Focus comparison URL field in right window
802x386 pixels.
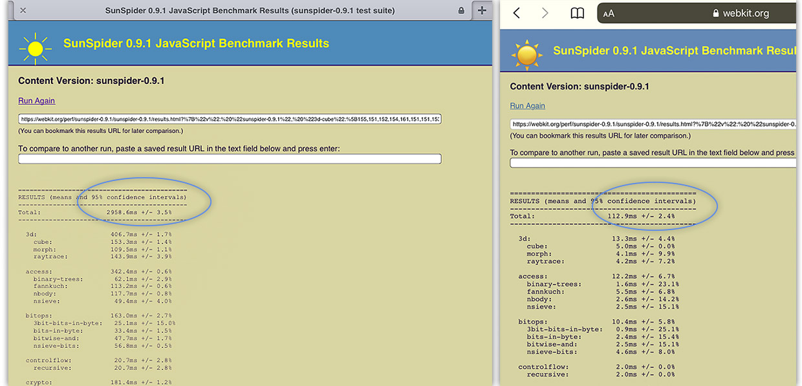(653, 163)
